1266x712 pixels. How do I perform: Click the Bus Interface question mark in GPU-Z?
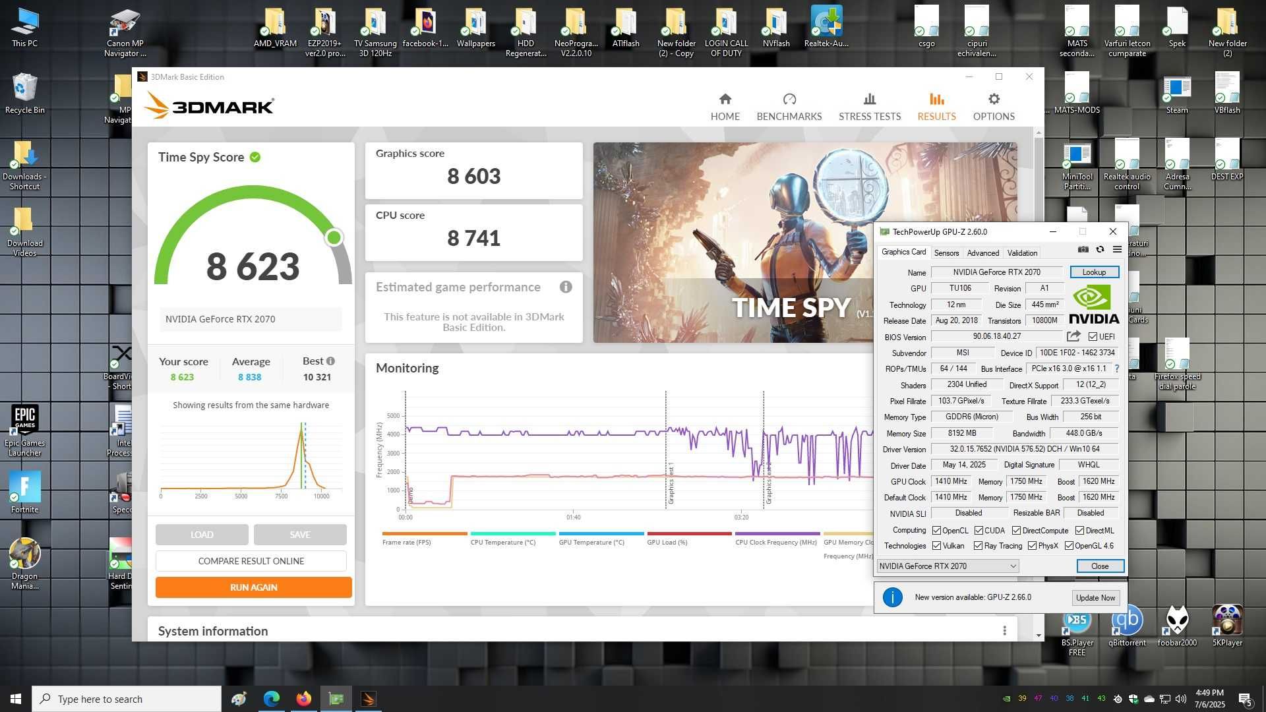tap(1116, 369)
